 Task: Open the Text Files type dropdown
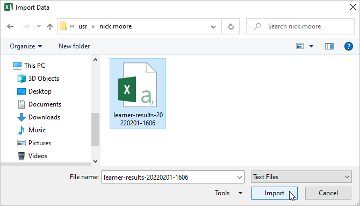pos(301,177)
